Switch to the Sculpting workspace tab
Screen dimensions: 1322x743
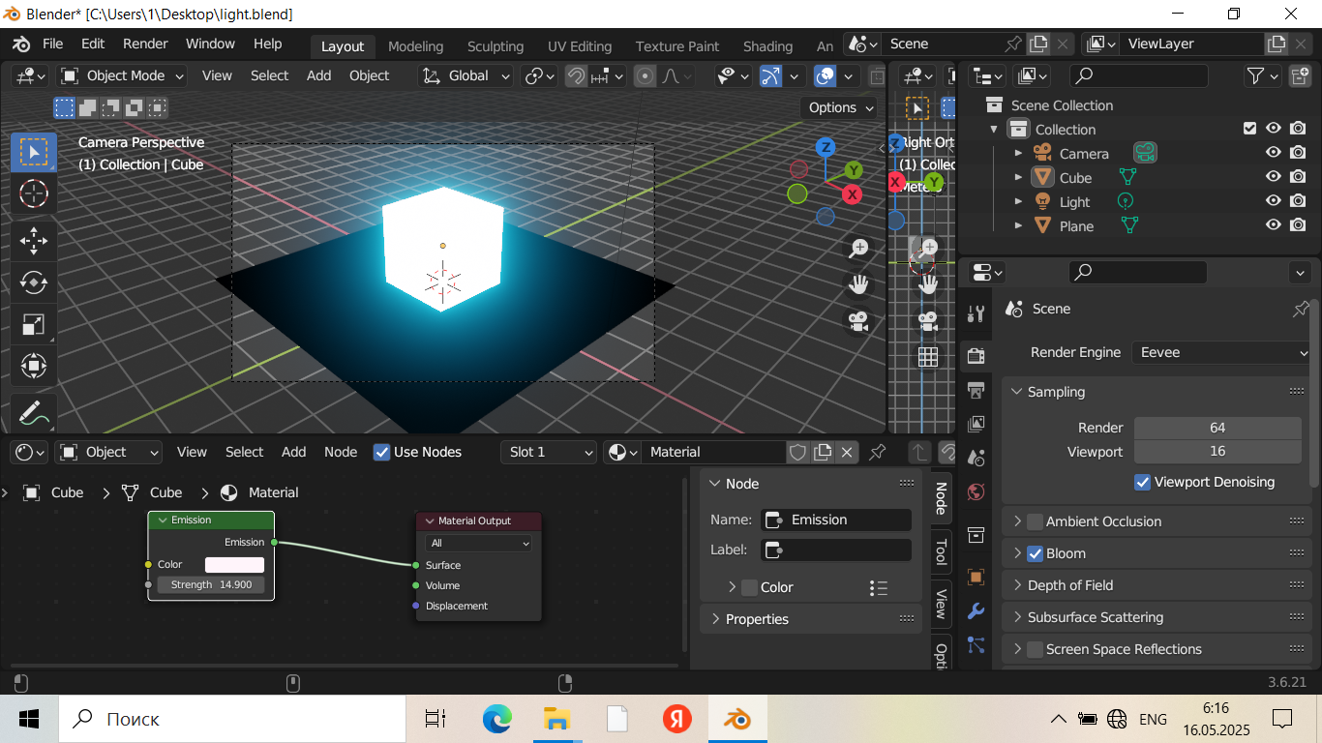[x=495, y=46]
